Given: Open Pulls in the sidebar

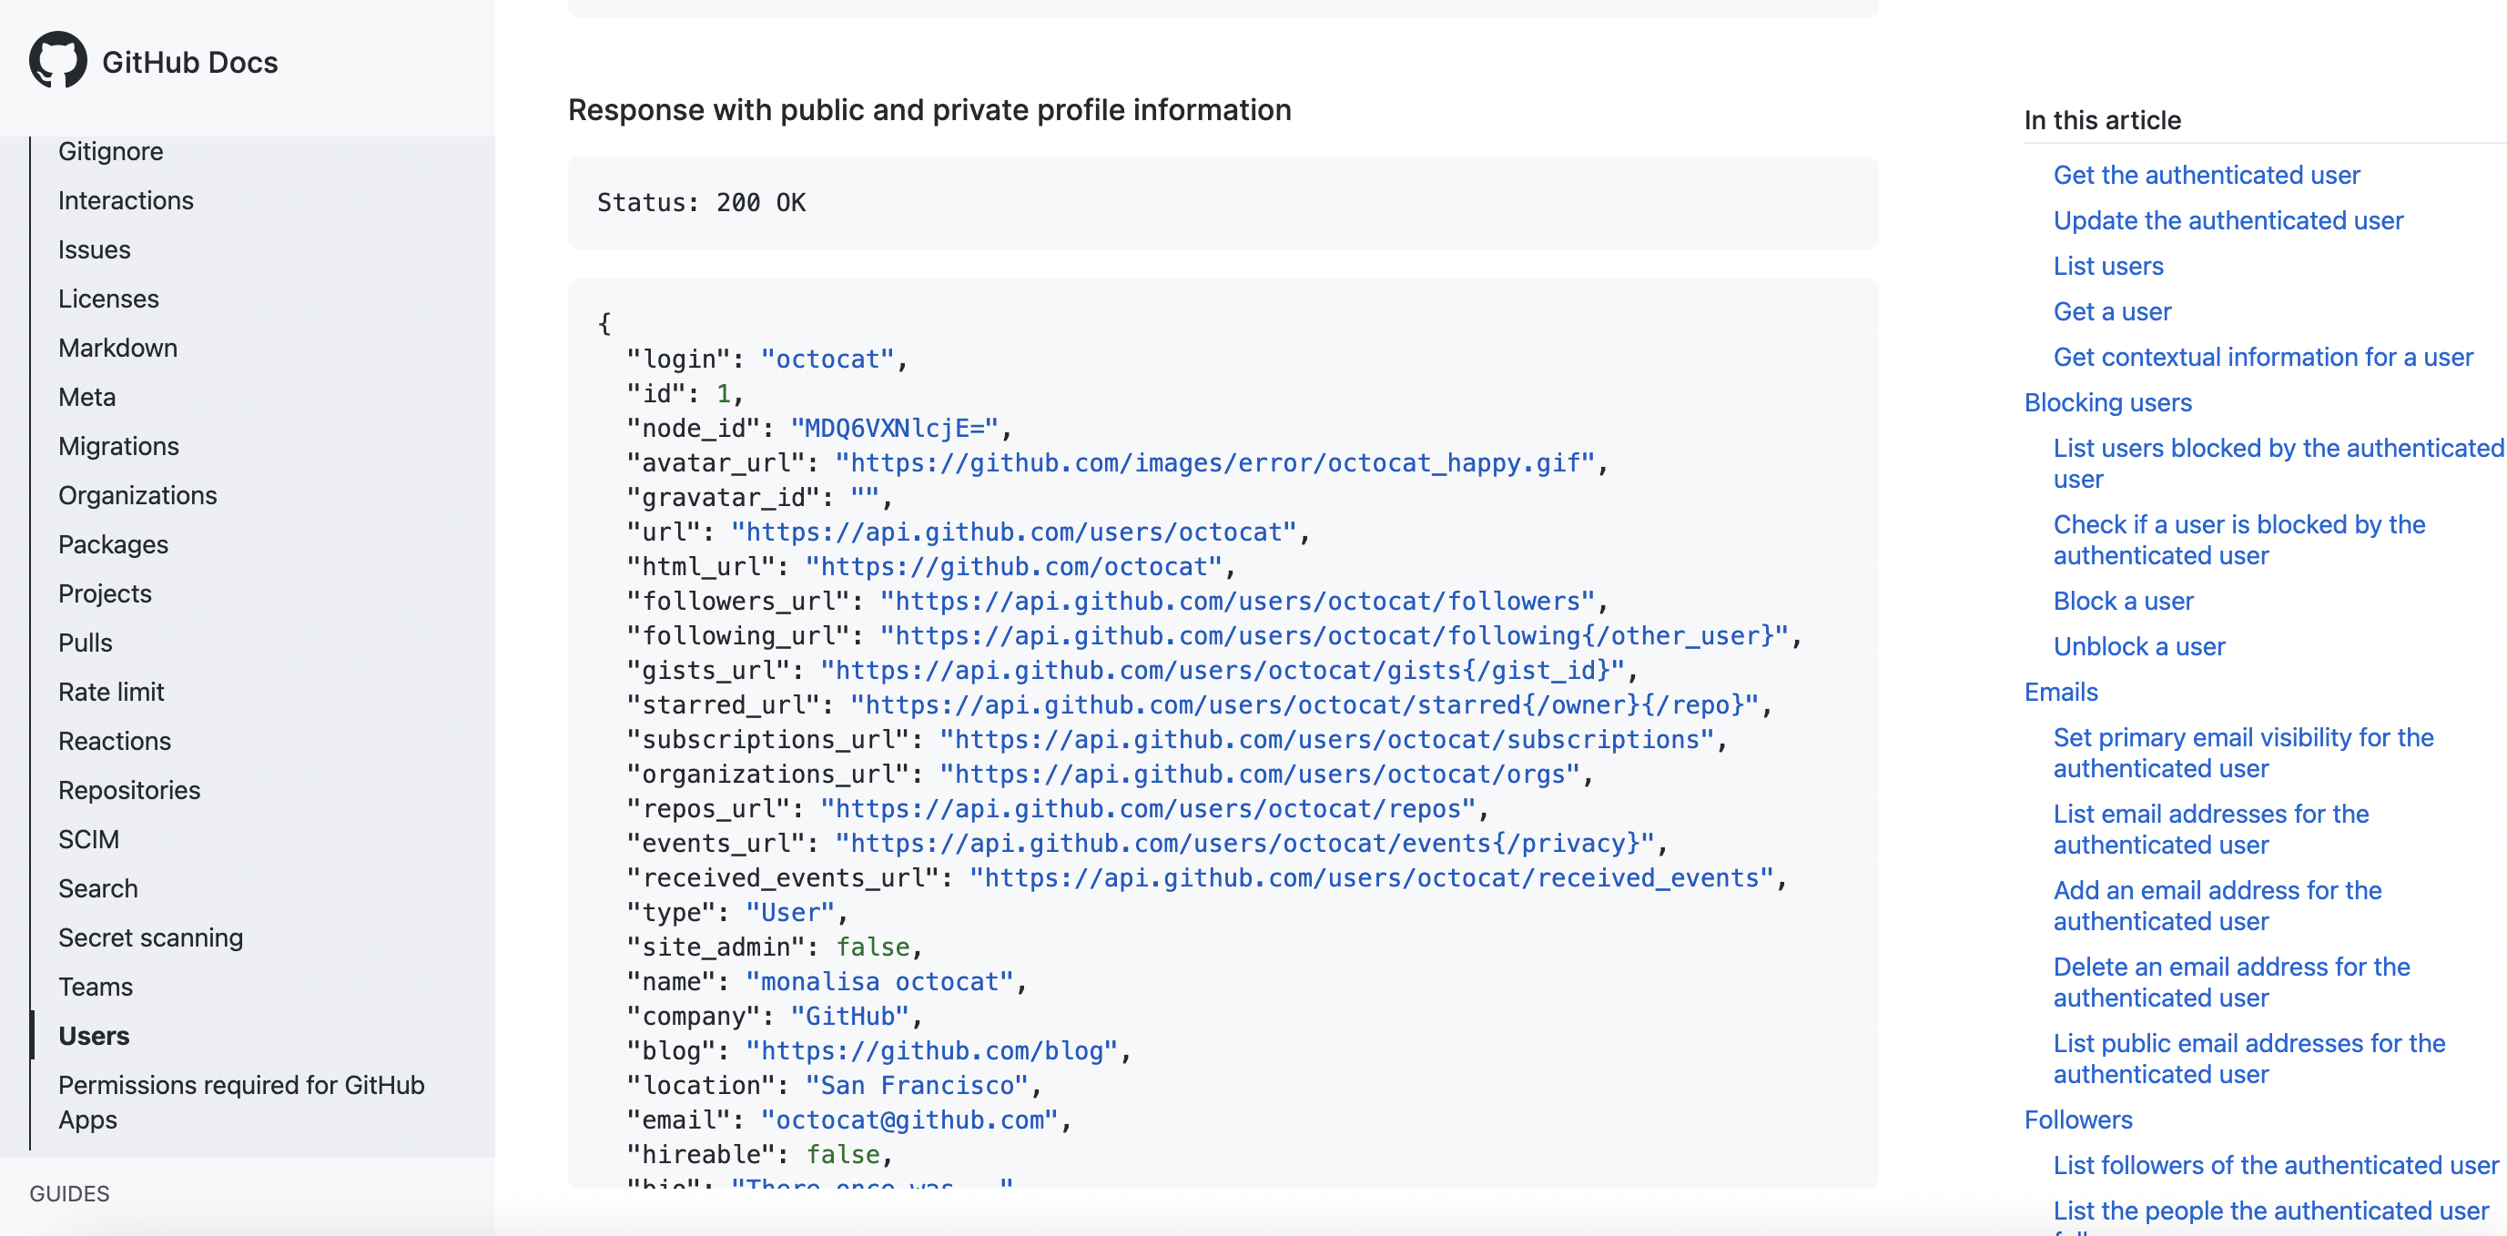Looking at the screenshot, I should click(x=86, y=643).
